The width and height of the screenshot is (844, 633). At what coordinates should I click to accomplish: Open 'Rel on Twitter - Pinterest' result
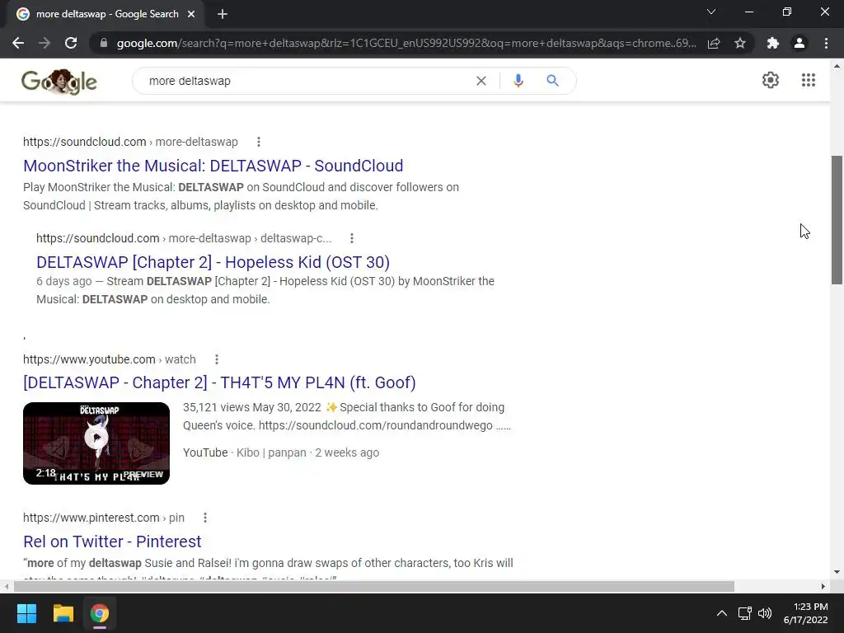[x=112, y=542]
